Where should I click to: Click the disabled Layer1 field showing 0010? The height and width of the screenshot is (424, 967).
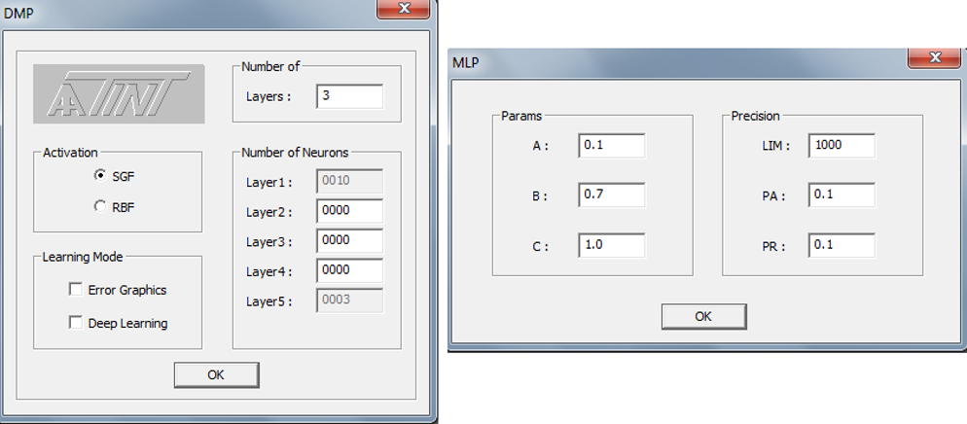349,181
